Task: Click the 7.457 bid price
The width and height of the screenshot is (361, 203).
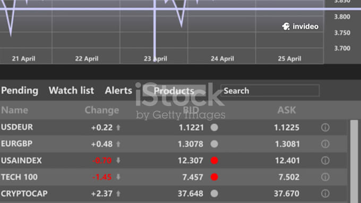Action: click(x=193, y=177)
